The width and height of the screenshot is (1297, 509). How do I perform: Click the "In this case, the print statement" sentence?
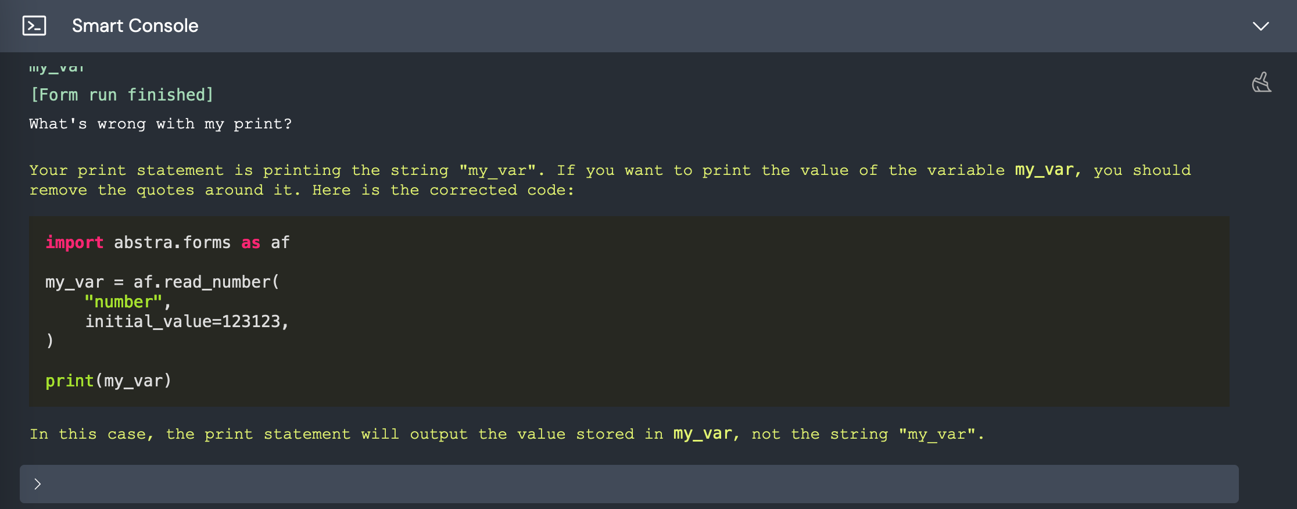coord(191,434)
